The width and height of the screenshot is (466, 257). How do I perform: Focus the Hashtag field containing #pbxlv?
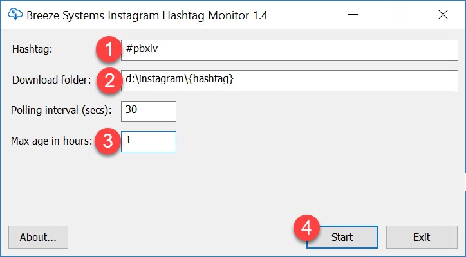(288, 49)
